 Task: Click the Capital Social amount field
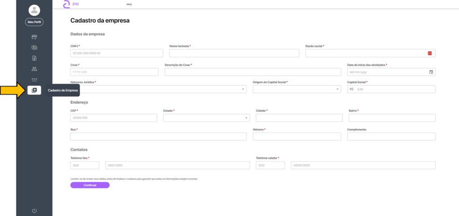pos(394,89)
